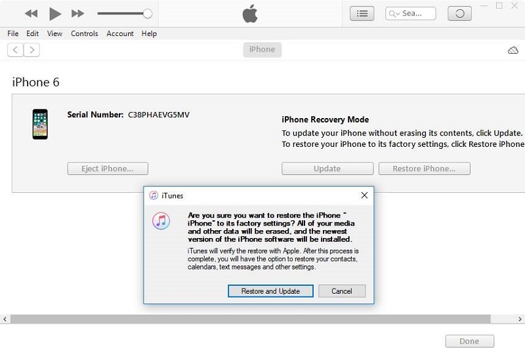Start playback with the play button

[x=55, y=14]
